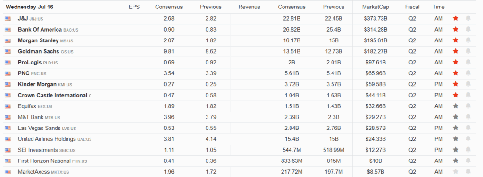This screenshot has width=483, height=177.
Task: Toggle the Goldman Sachs star
Action: coord(456,51)
